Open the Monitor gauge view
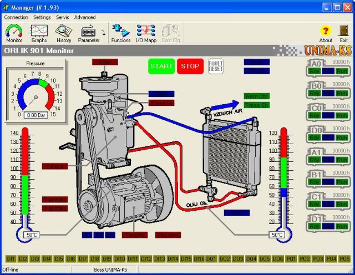This screenshot has width=355, height=275. click(x=14, y=33)
